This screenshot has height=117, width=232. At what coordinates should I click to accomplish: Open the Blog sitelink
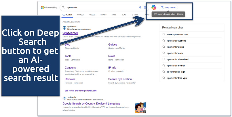67,44
